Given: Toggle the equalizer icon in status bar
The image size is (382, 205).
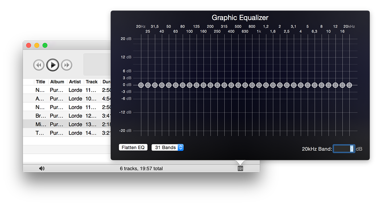Looking at the screenshot, I should (x=240, y=169).
